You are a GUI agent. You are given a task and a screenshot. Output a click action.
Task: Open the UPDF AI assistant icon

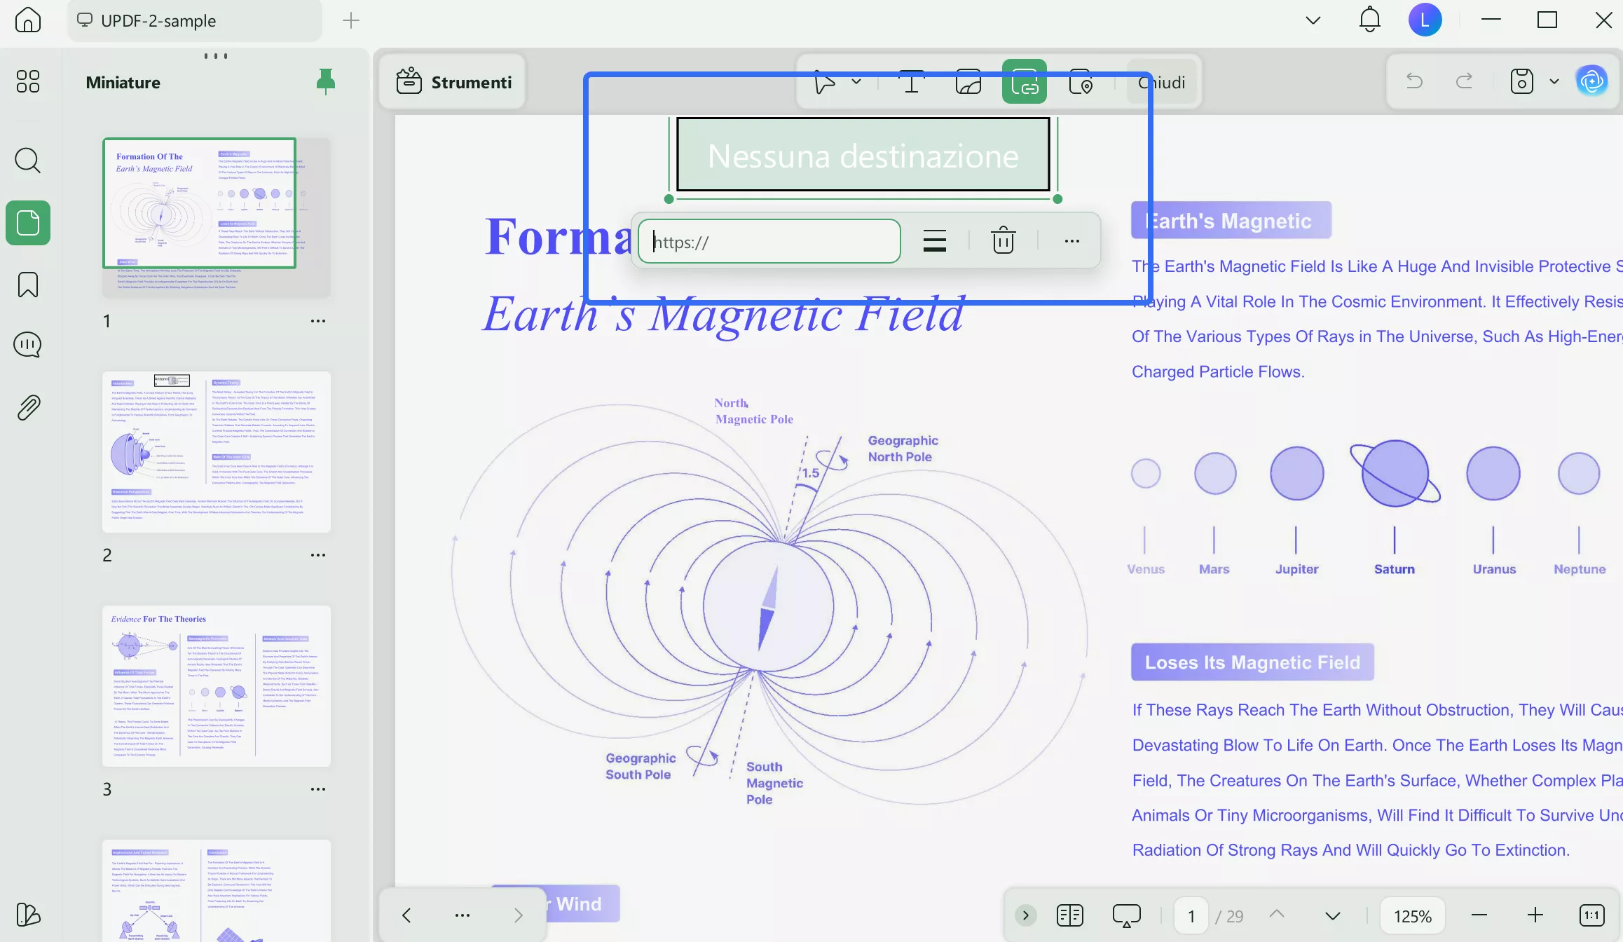[x=1591, y=82]
